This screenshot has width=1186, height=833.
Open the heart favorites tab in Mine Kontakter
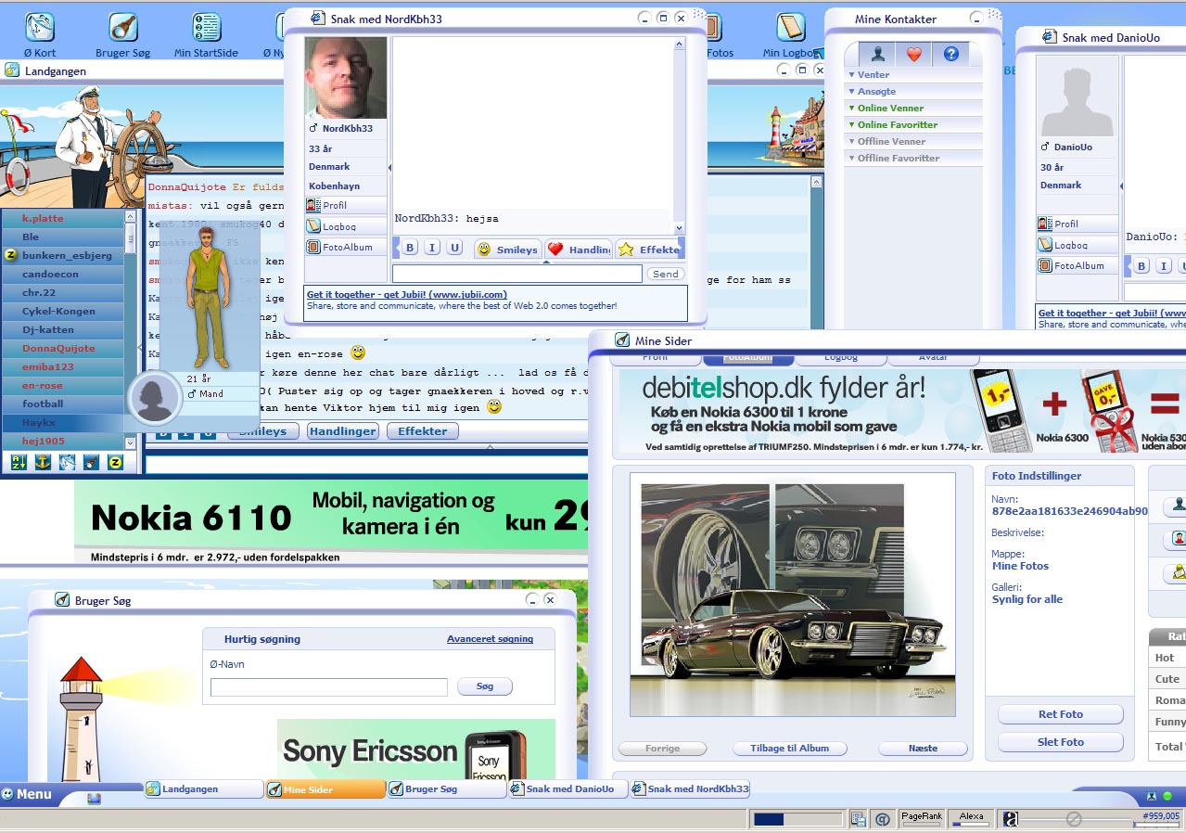913,54
